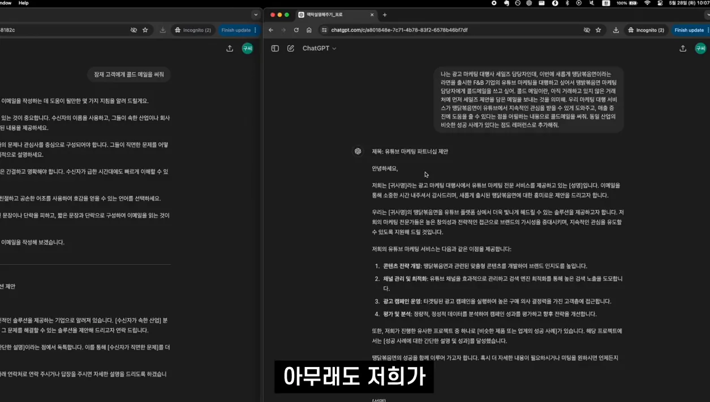Open the home page in right window

(309, 30)
